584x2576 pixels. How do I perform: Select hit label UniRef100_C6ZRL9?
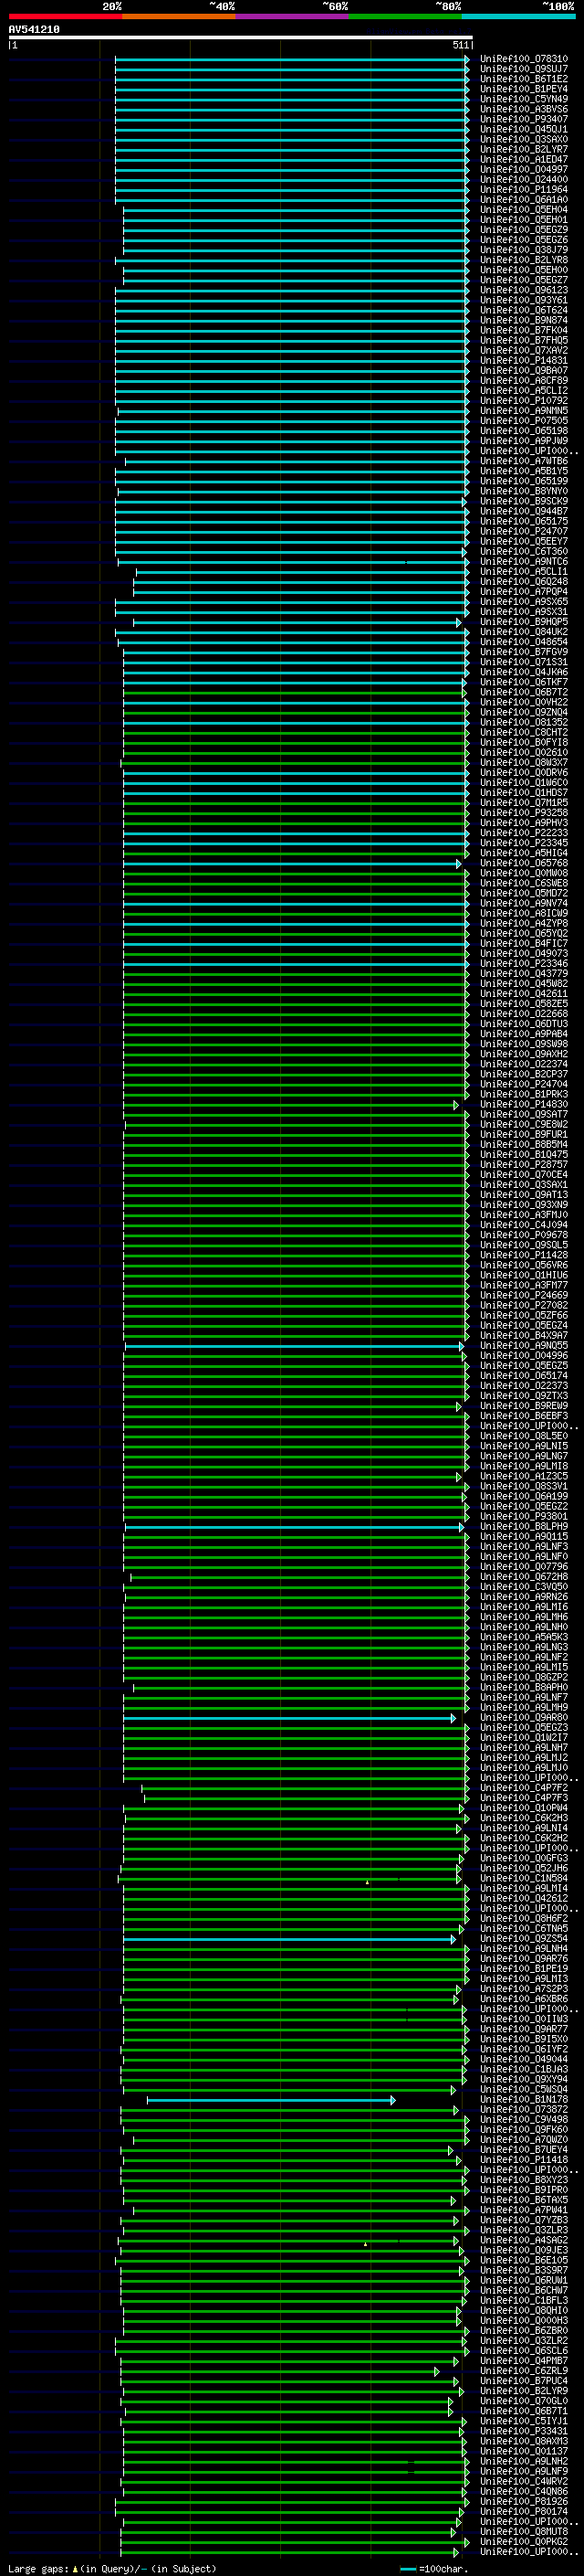pyautogui.click(x=524, y=2370)
